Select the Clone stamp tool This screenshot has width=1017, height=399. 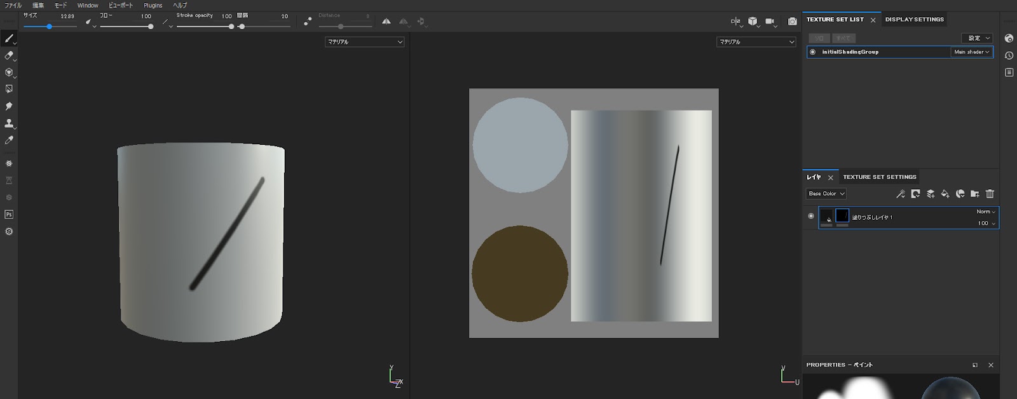click(9, 123)
